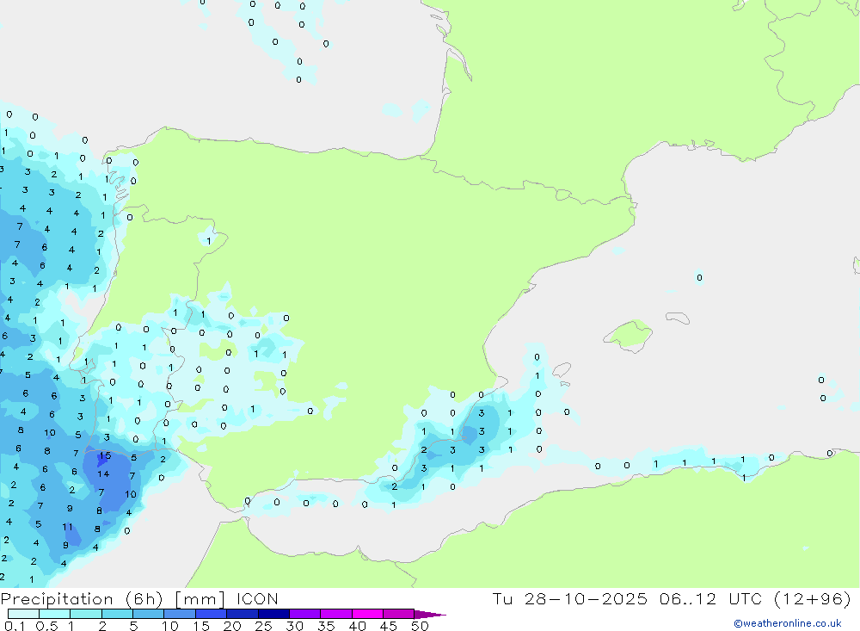860x631 pixels.
Task: Select the 2–5 mm legend color swatch
Action: click(117, 614)
